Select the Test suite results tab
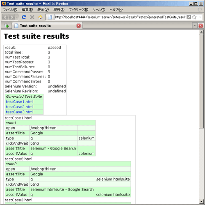Viewport: 205px width, 205px height. tap(47, 25)
